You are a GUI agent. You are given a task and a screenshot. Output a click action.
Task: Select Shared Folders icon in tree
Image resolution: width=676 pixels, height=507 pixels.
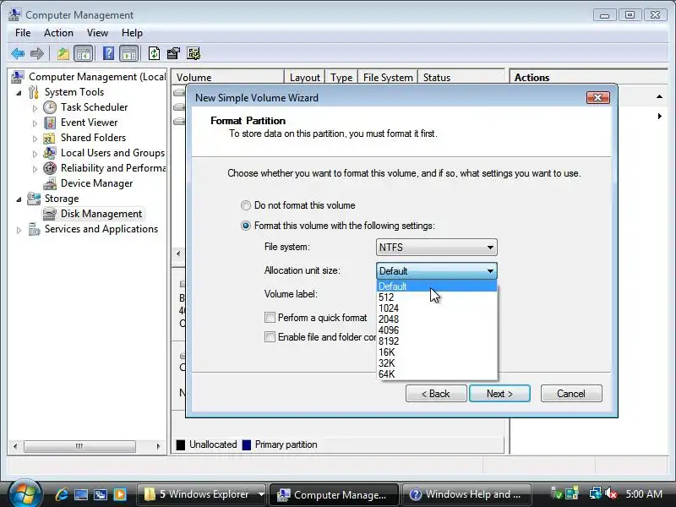50,138
